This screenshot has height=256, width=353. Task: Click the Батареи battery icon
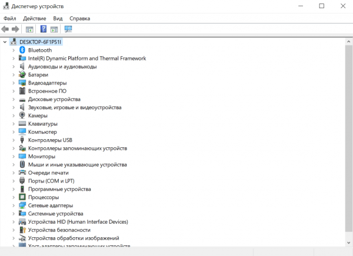pyautogui.click(x=22, y=75)
